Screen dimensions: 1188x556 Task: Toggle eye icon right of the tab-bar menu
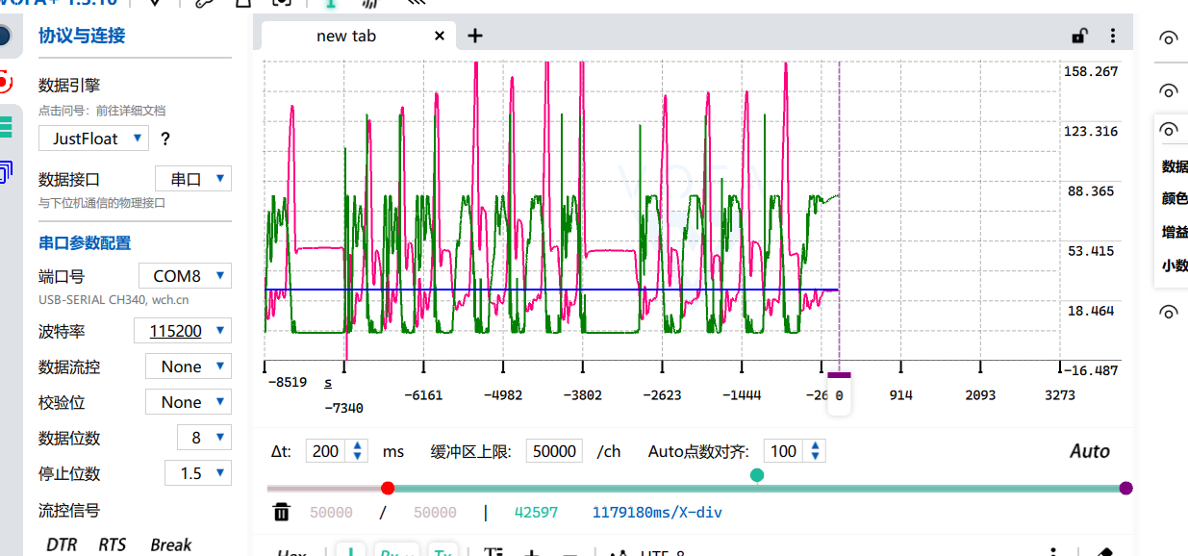(1169, 38)
